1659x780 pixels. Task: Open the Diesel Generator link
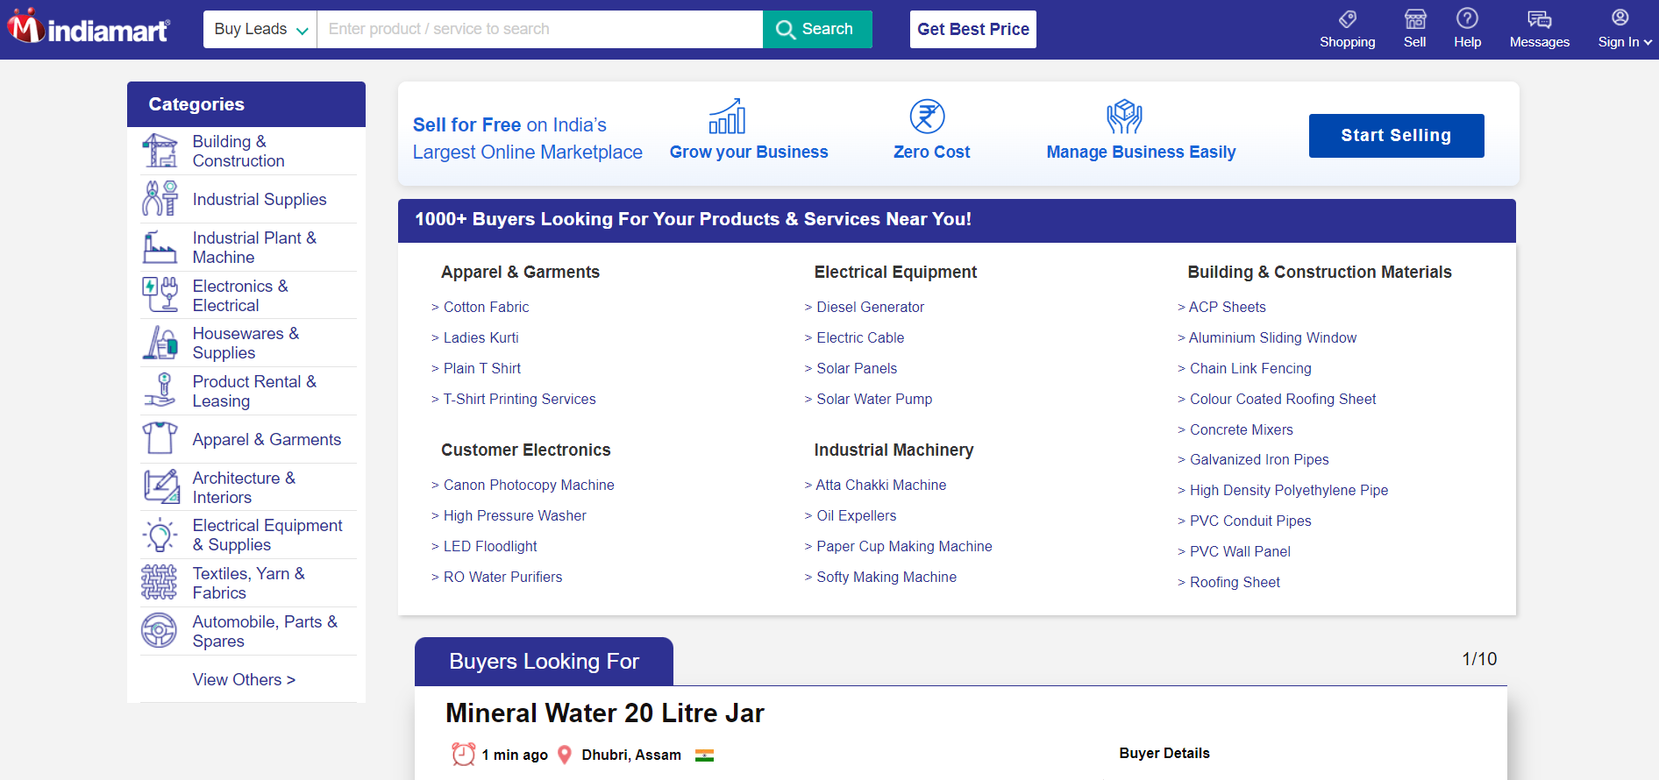tap(870, 307)
